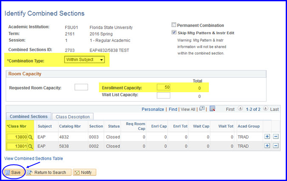
Task: Open View Combined Sections Table link
Action: (34, 159)
